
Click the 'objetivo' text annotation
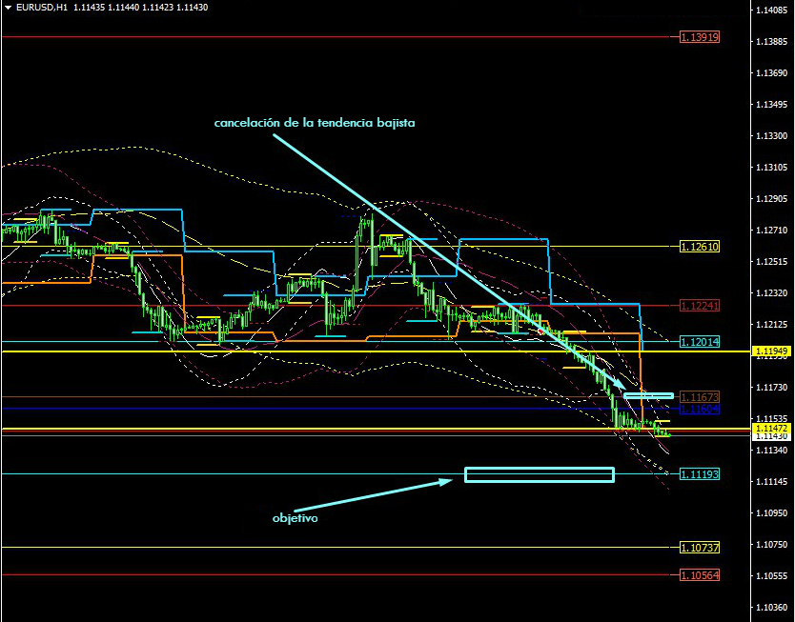point(295,519)
